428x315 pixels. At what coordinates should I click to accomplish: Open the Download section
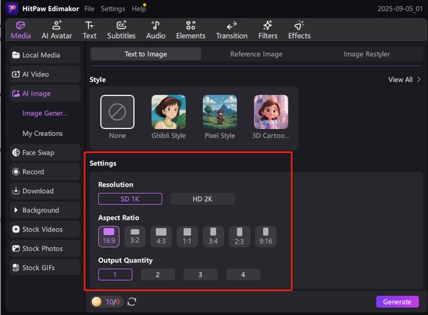point(45,191)
